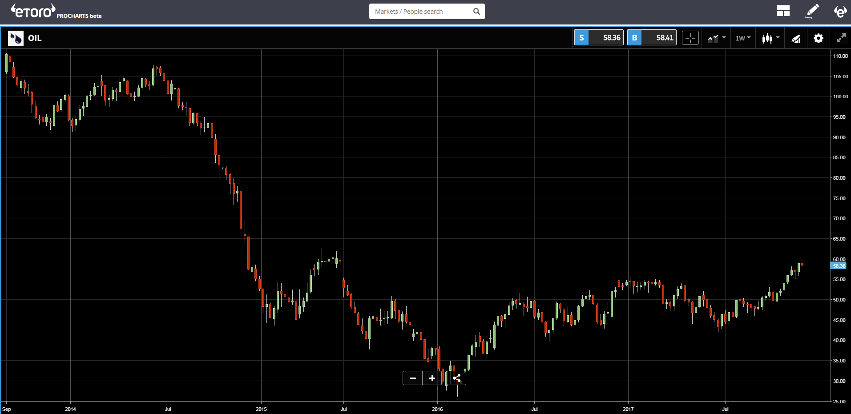Click the share chart icon
The height and width of the screenshot is (414, 851).
pos(456,378)
